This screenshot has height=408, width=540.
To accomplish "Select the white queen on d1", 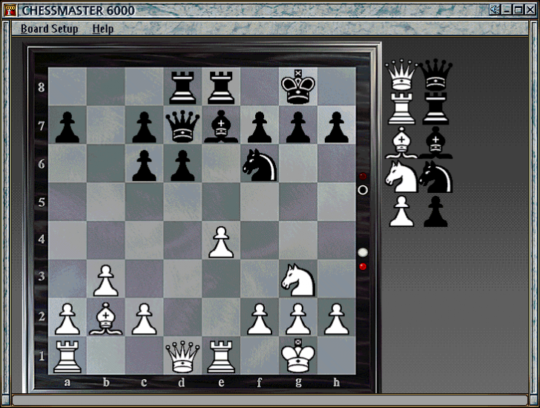I will (x=182, y=357).
